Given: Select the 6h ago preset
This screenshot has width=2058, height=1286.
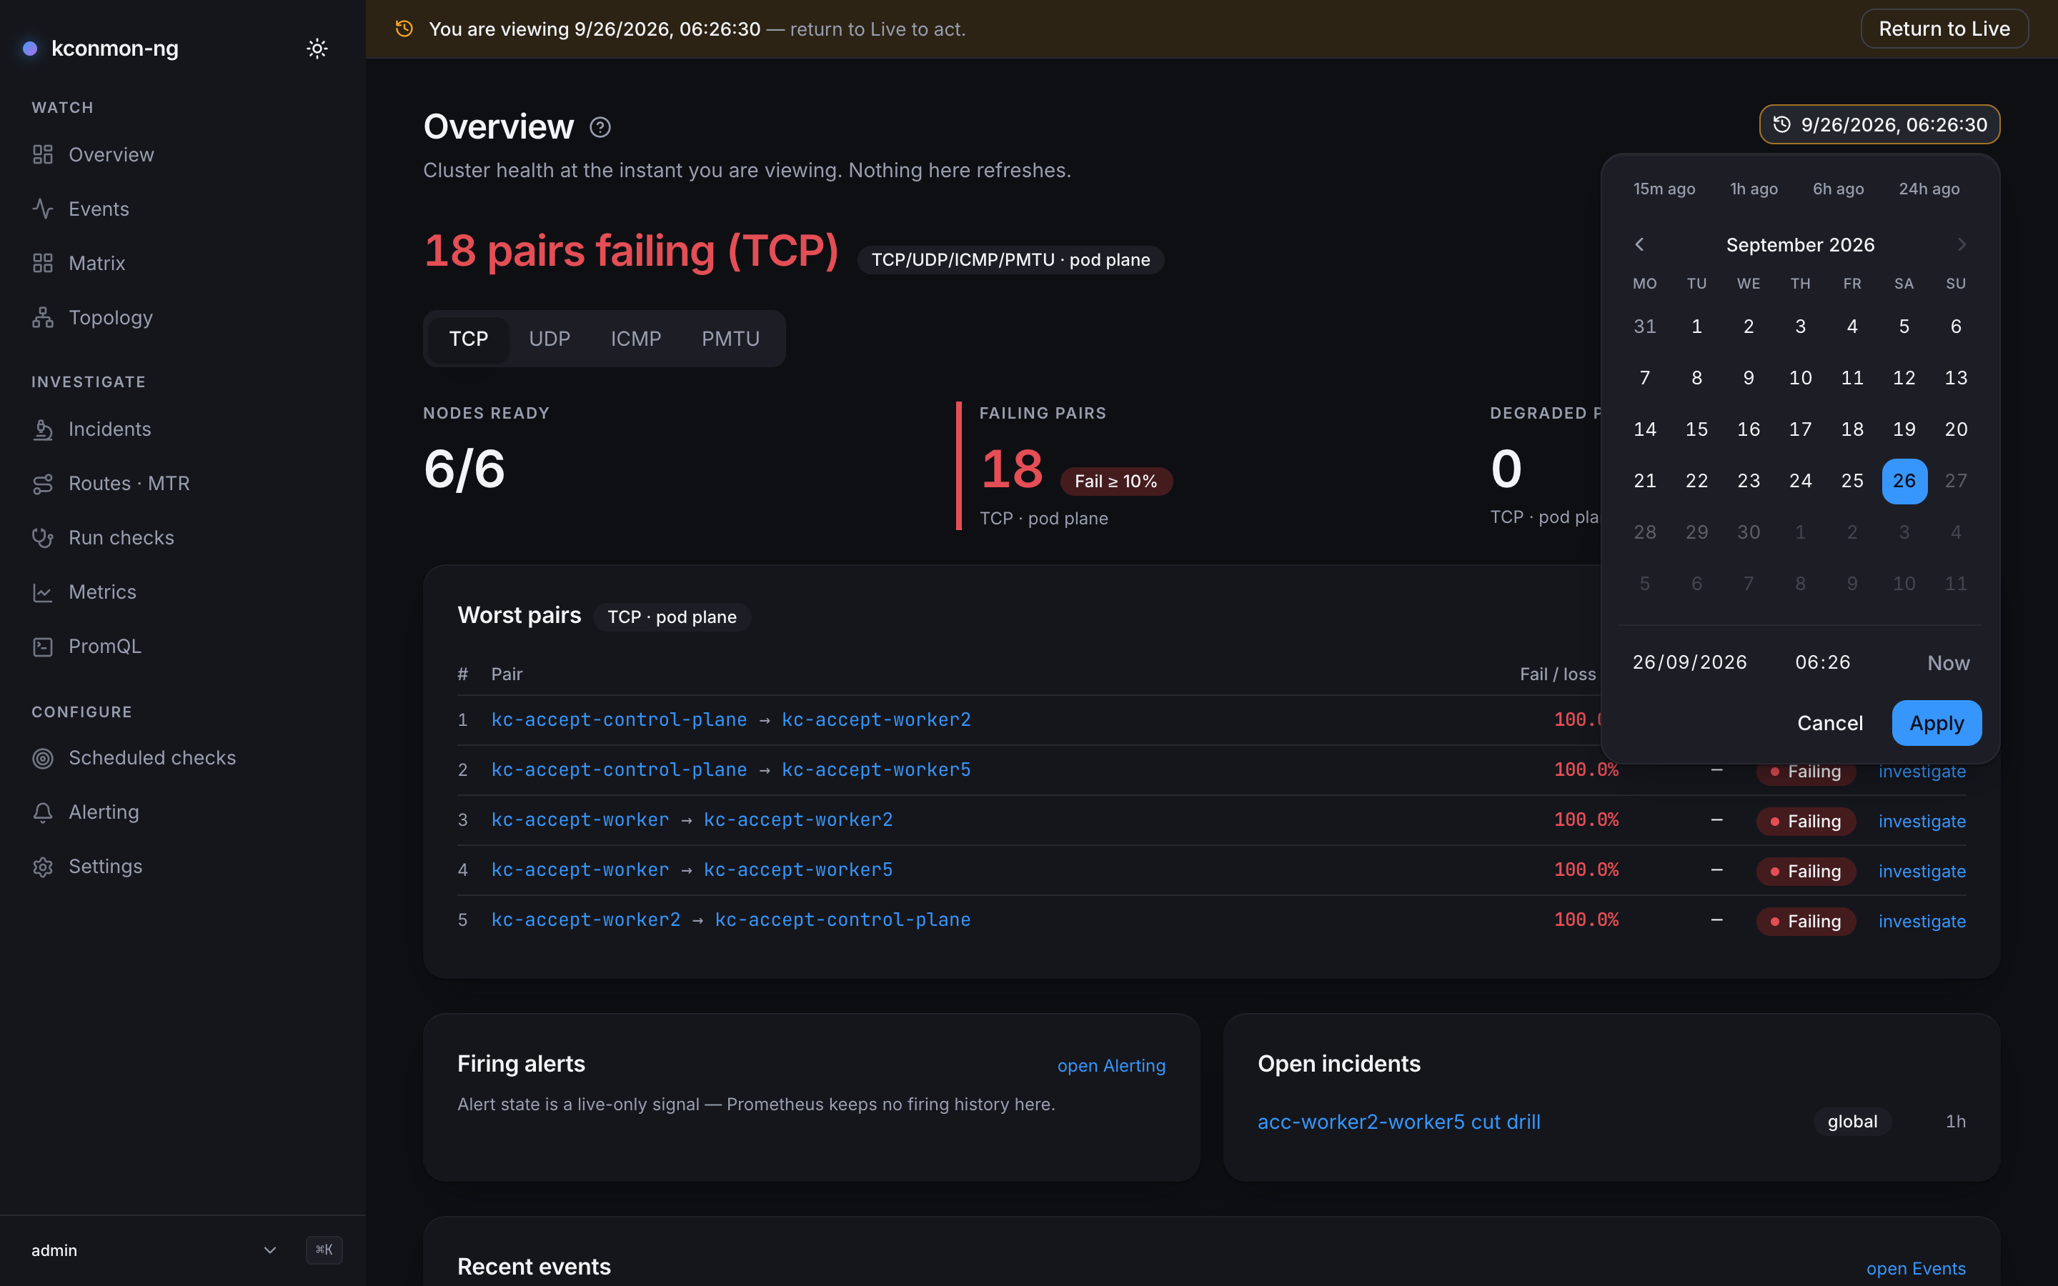Looking at the screenshot, I should [1838, 189].
